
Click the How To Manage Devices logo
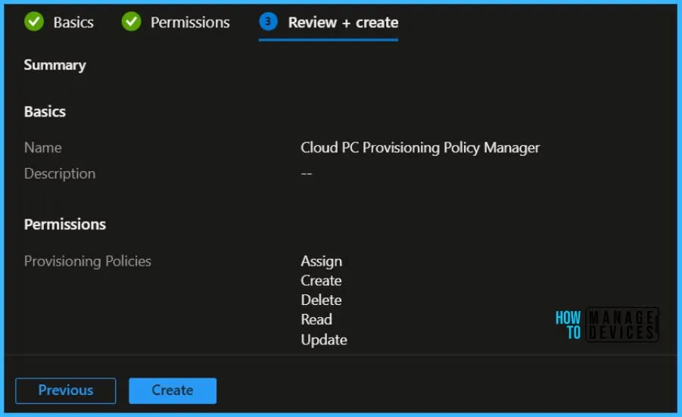coord(606,324)
